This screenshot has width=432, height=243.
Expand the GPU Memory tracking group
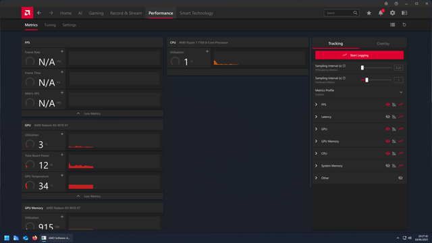317,141
